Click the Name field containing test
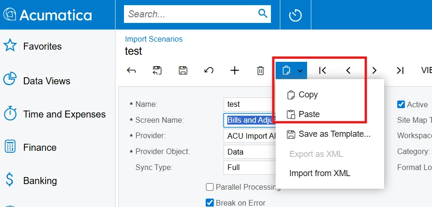 tap(250, 104)
